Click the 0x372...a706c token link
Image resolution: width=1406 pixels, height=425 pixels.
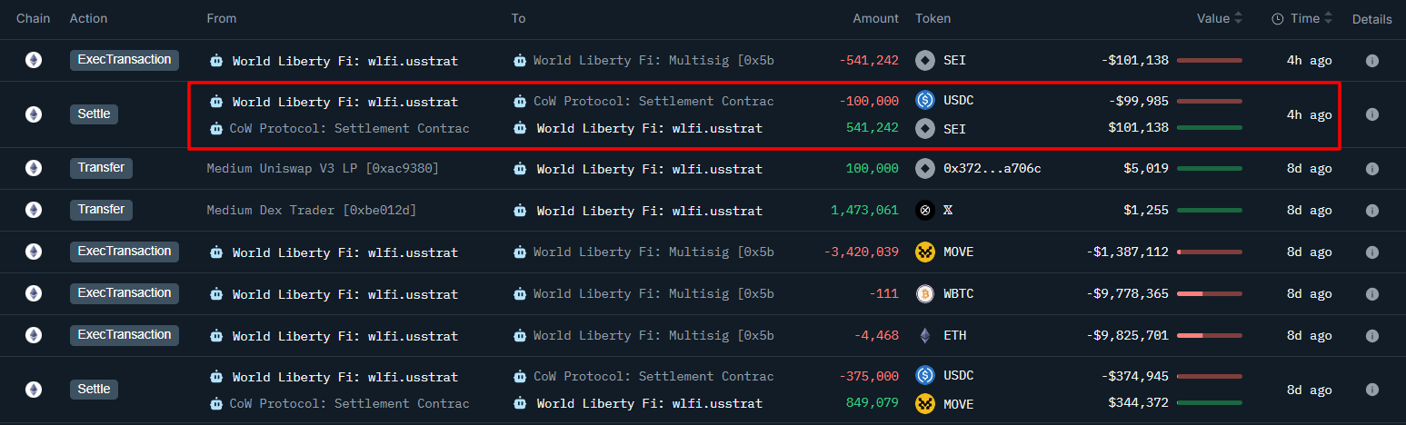point(992,169)
